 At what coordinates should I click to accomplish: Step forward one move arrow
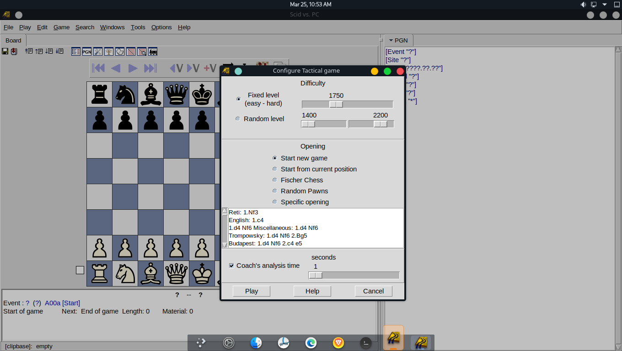coord(133,68)
